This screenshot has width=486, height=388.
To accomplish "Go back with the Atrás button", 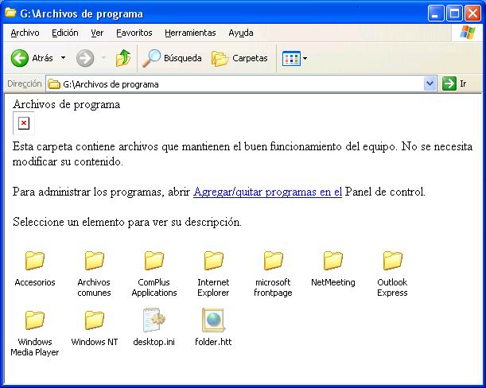I will [32, 58].
